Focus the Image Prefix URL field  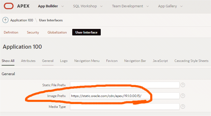pyautogui.click(x=125, y=96)
